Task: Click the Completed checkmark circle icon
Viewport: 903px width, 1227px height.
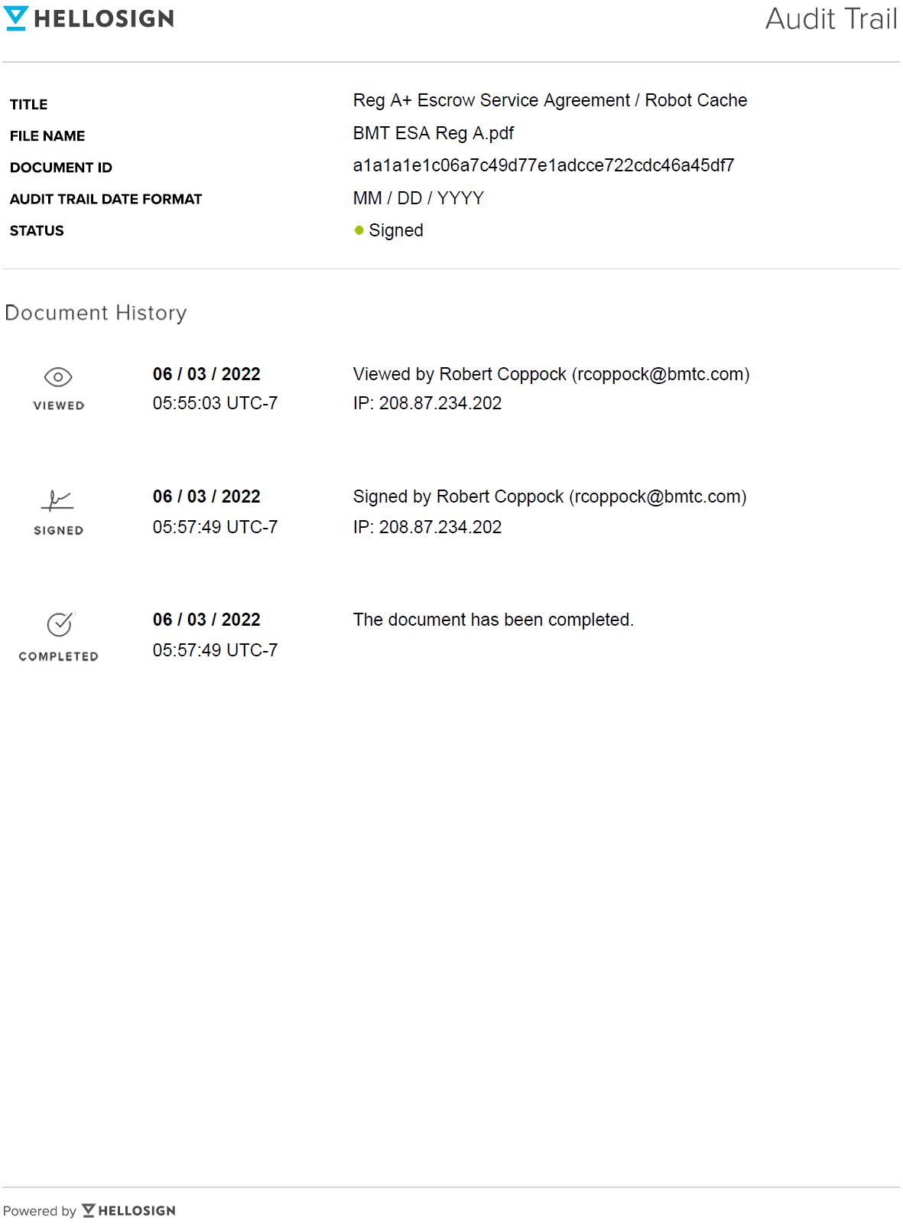Action: [x=60, y=624]
